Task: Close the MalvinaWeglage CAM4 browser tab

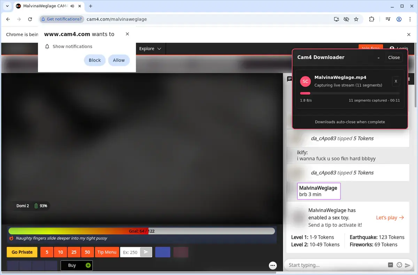Action: 79,6
